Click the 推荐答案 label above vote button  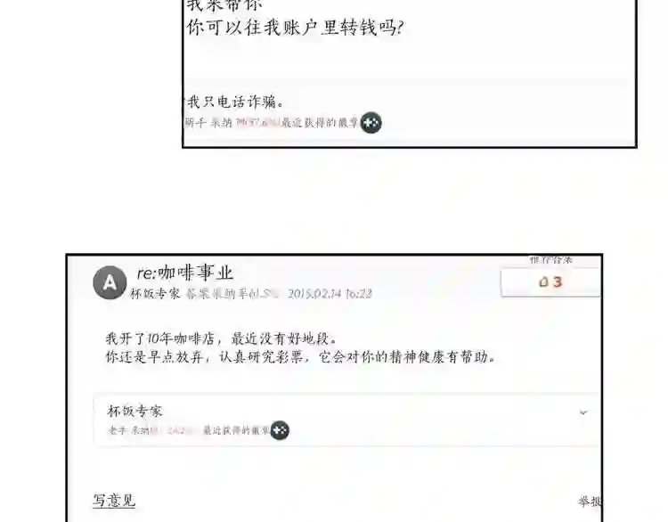(550, 259)
